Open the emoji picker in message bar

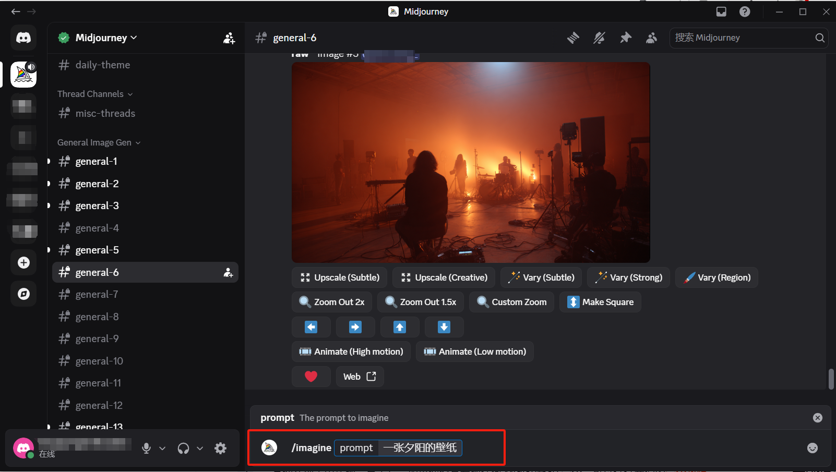coord(812,448)
